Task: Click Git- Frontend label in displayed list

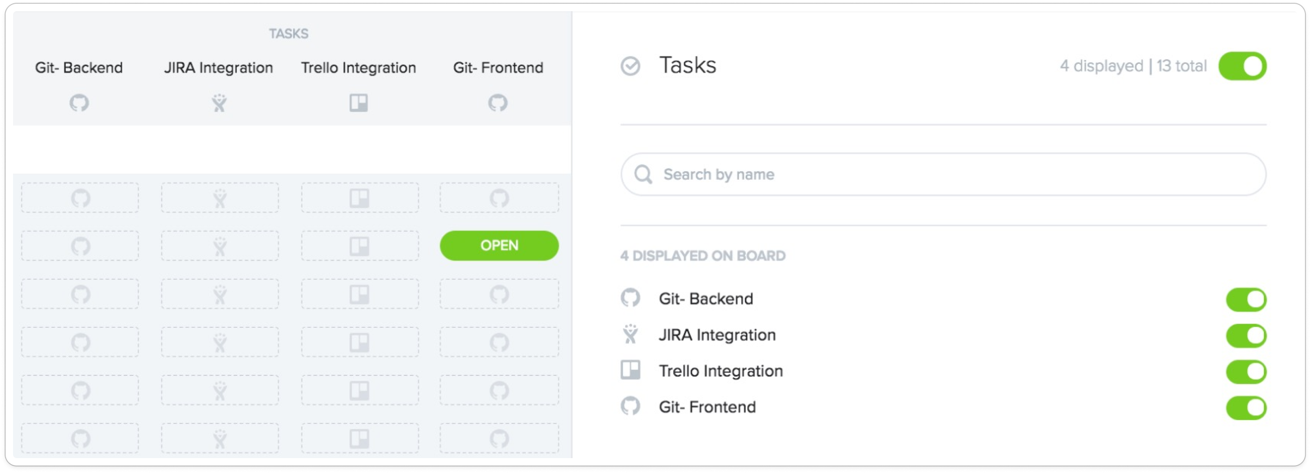Action: tap(707, 407)
